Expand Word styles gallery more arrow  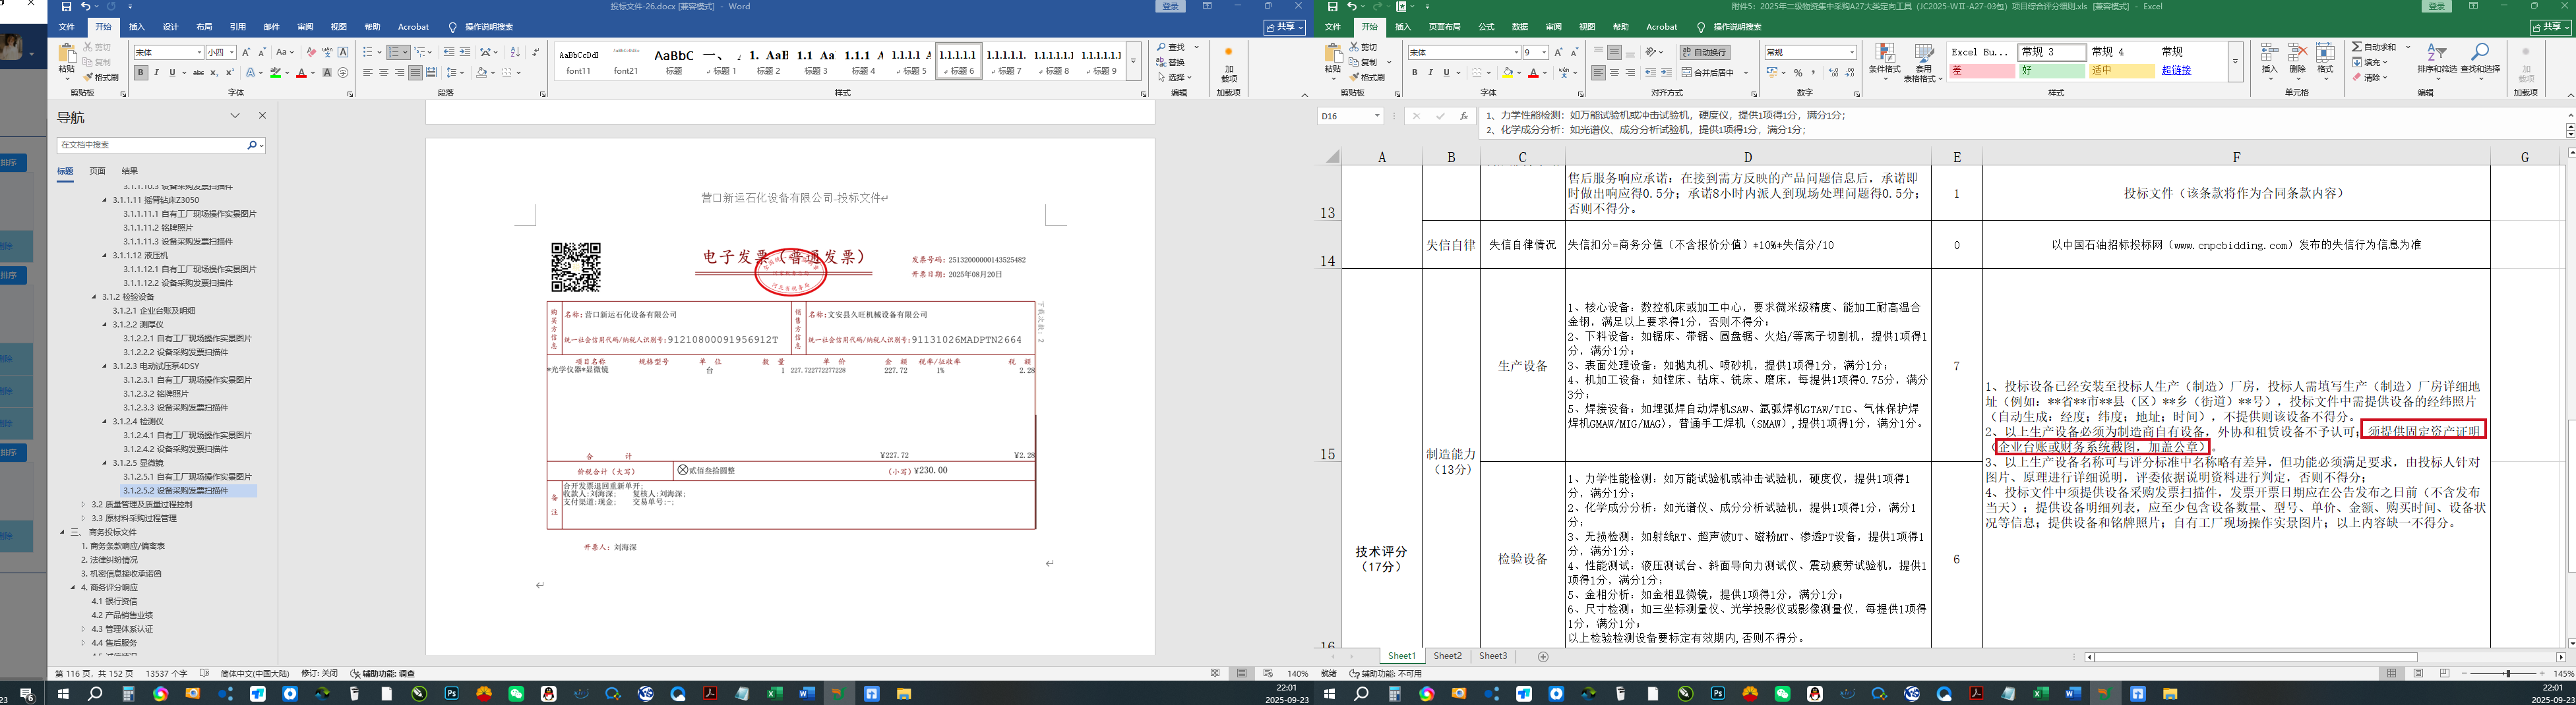(1133, 62)
